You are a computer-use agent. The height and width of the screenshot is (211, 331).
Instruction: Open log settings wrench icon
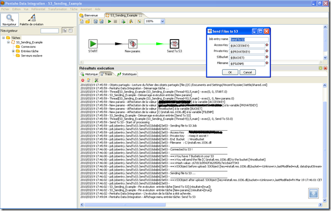pos(96,80)
